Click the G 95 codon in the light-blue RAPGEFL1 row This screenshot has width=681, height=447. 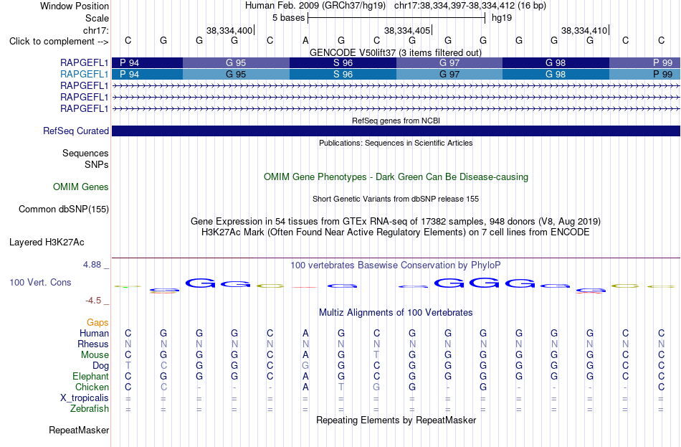[x=236, y=75]
